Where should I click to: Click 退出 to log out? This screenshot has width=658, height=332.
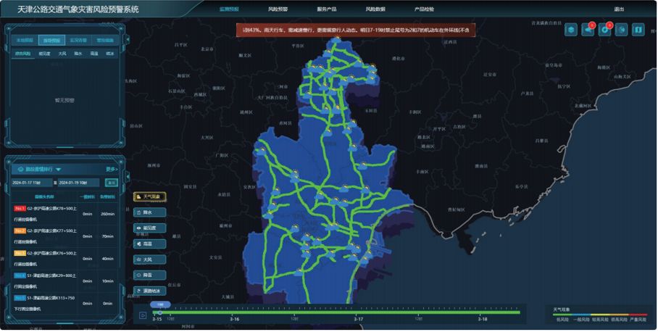point(619,9)
